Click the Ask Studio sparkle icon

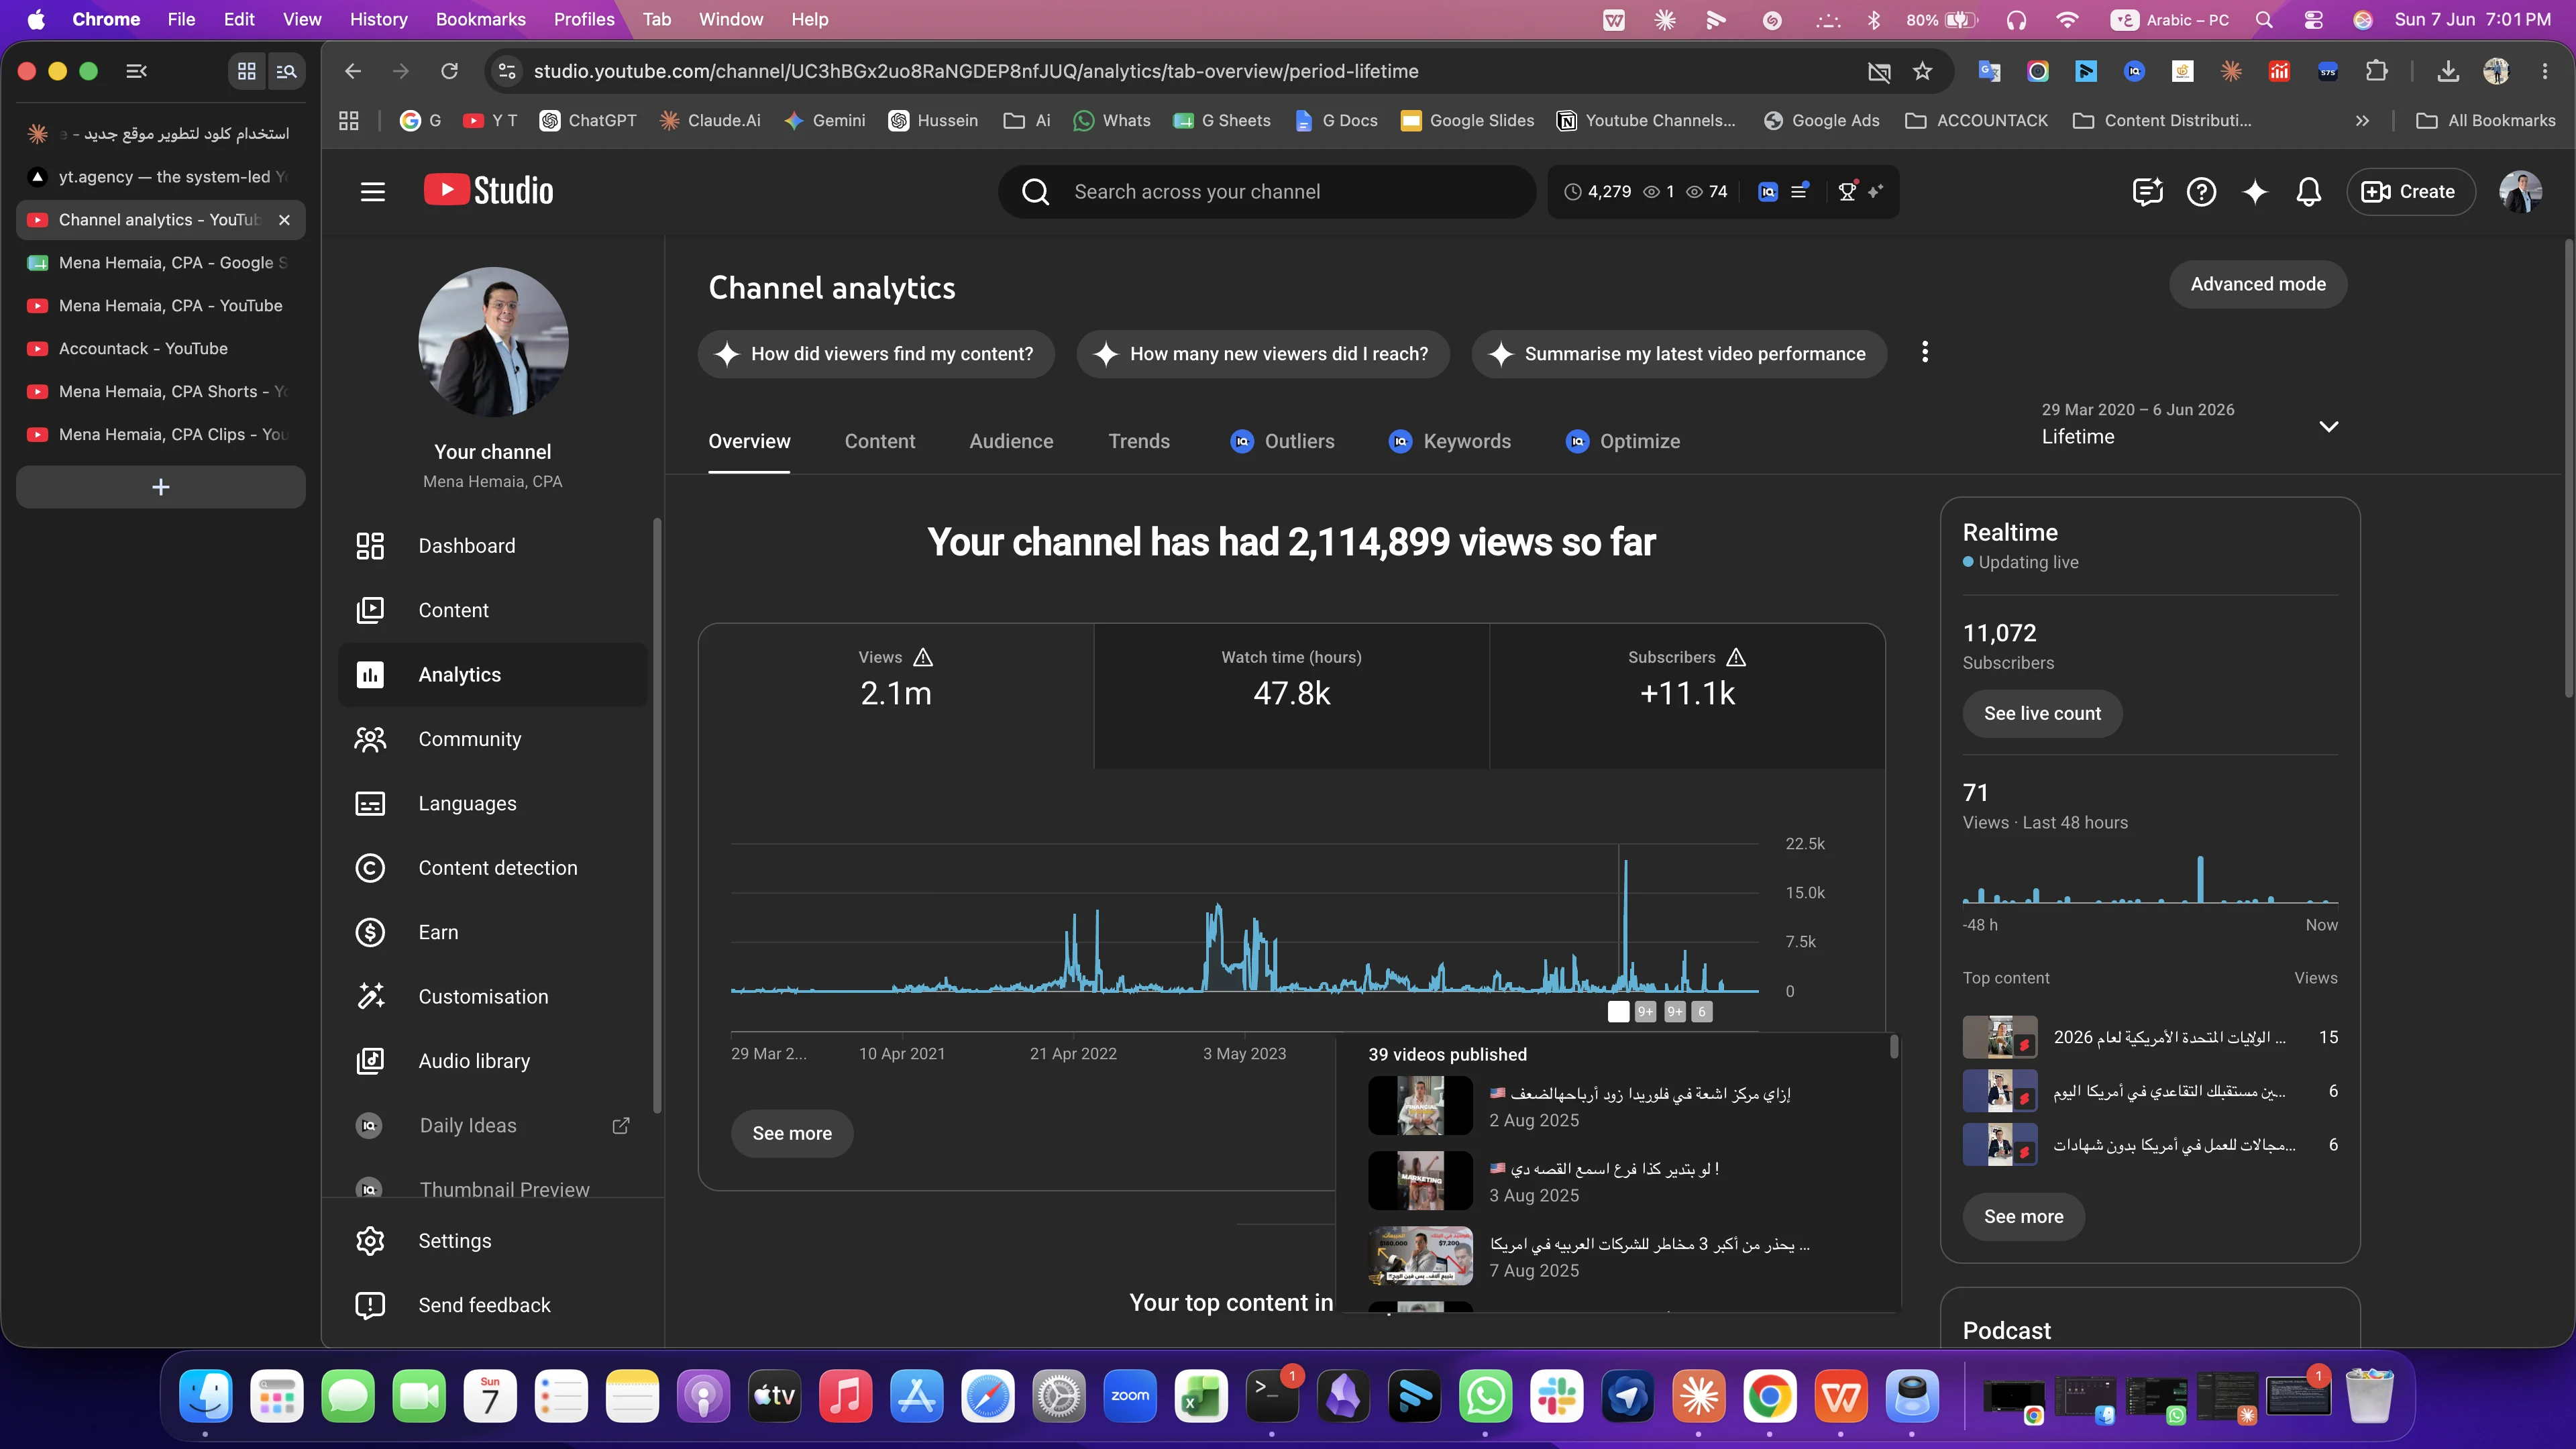pyautogui.click(x=2255, y=191)
